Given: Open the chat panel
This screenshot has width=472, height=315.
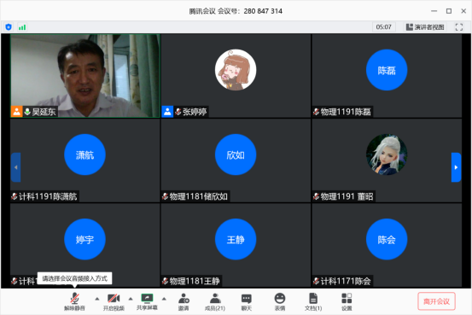Looking at the screenshot, I should [246, 301].
